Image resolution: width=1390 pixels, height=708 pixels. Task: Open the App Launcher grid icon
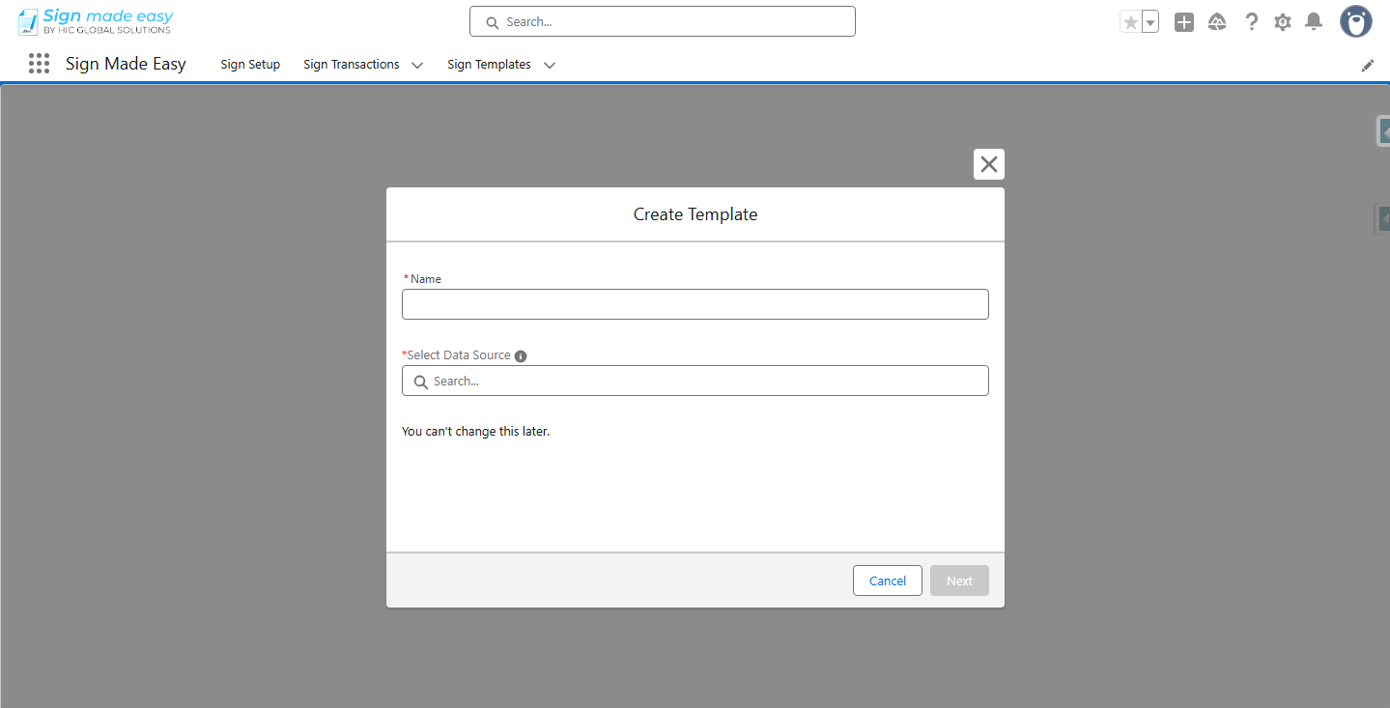[x=39, y=64]
